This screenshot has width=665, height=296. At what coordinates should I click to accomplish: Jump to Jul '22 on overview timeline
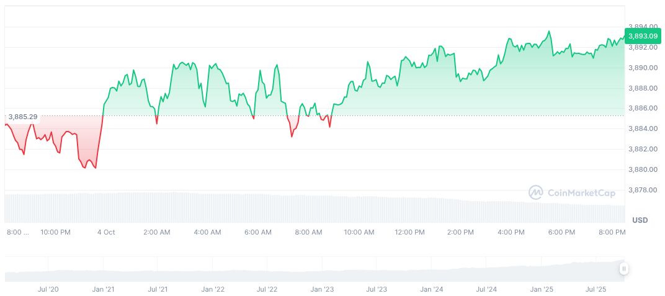click(x=267, y=289)
